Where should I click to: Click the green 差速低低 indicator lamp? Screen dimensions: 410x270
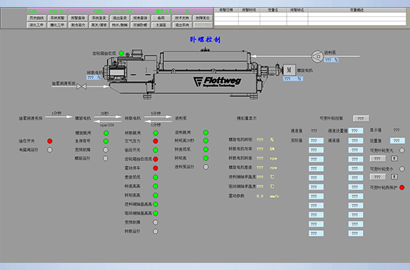click(x=155, y=177)
